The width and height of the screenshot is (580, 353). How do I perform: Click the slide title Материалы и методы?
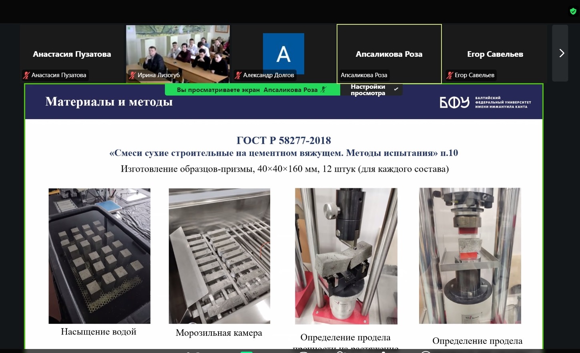coord(109,102)
